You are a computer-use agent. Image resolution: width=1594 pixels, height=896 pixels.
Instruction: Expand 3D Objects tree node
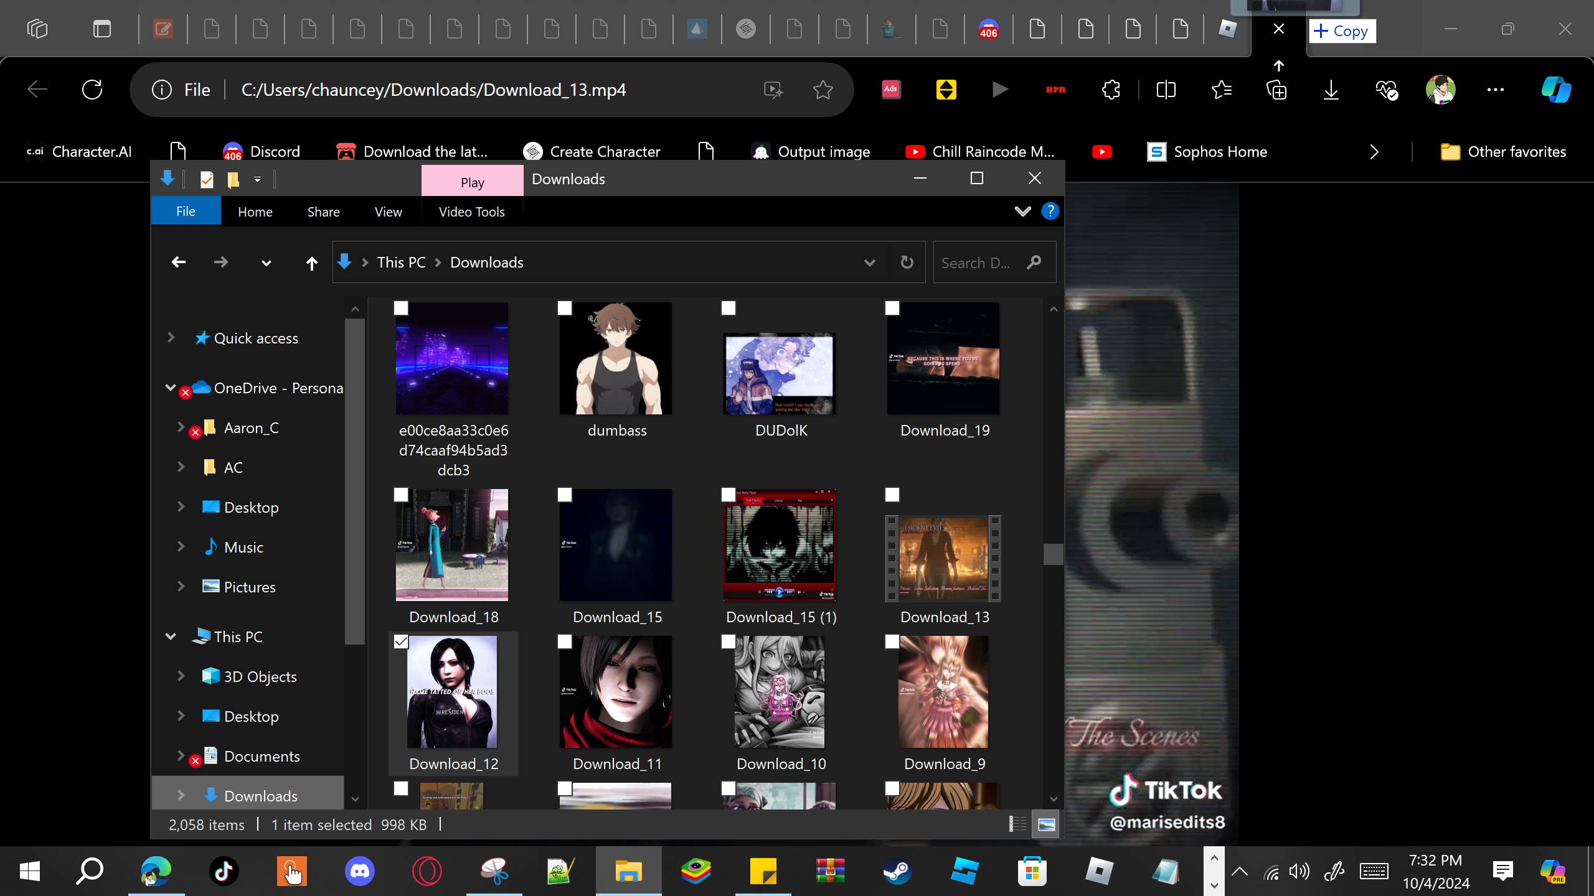(x=181, y=676)
